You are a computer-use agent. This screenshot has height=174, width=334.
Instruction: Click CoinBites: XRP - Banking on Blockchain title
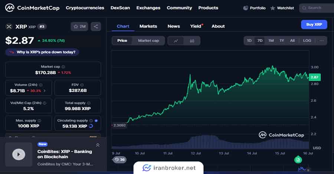tap(65, 154)
